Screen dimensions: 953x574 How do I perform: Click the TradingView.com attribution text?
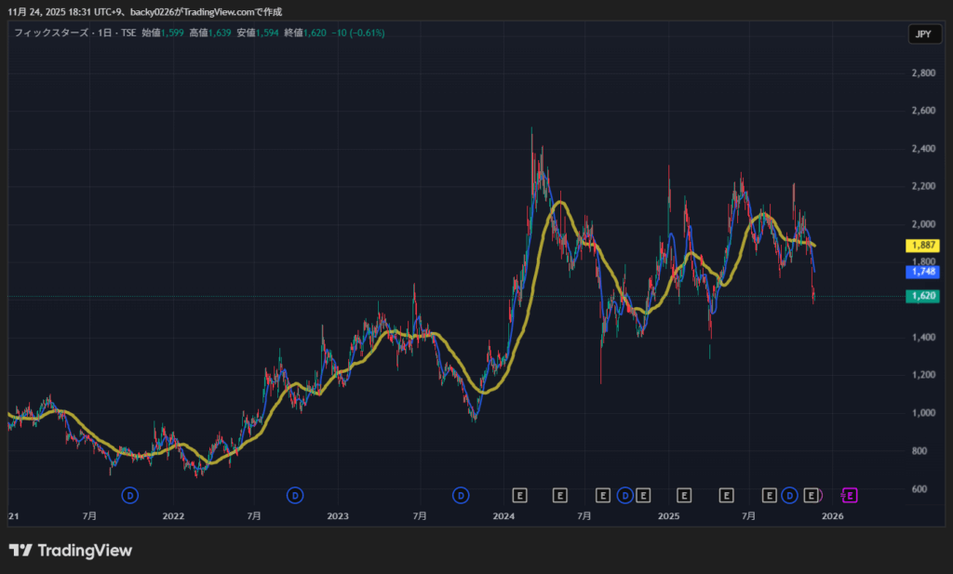pyautogui.click(x=216, y=11)
